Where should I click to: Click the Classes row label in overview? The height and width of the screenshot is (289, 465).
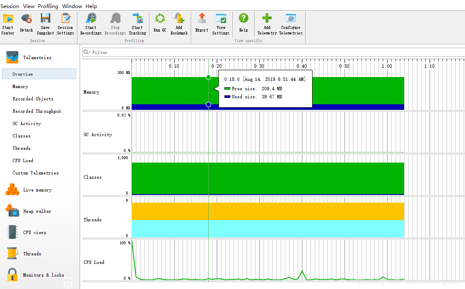click(92, 177)
